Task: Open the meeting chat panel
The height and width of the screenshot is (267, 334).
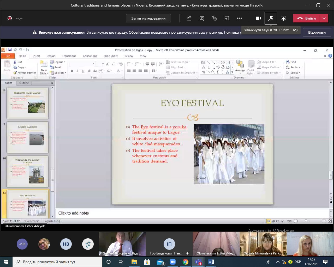Action: [x=202, y=18]
